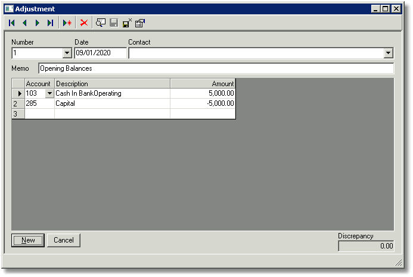Viewport: 413px width, 277px height.
Task: Expand the Number dropdown
Action: click(67, 53)
